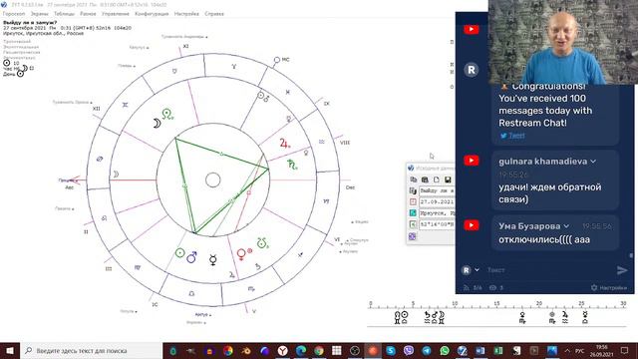Open the Конфигурация menu

point(152,13)
